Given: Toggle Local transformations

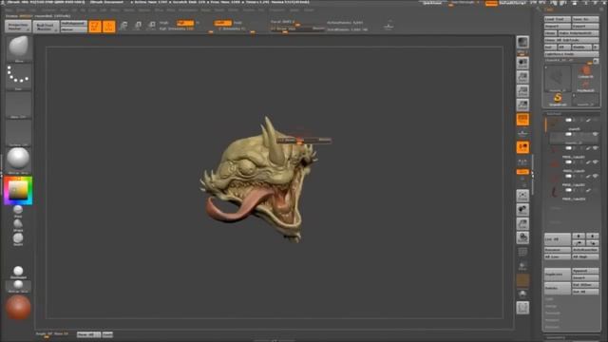Looking at the screenshot, I should point(522,147).
